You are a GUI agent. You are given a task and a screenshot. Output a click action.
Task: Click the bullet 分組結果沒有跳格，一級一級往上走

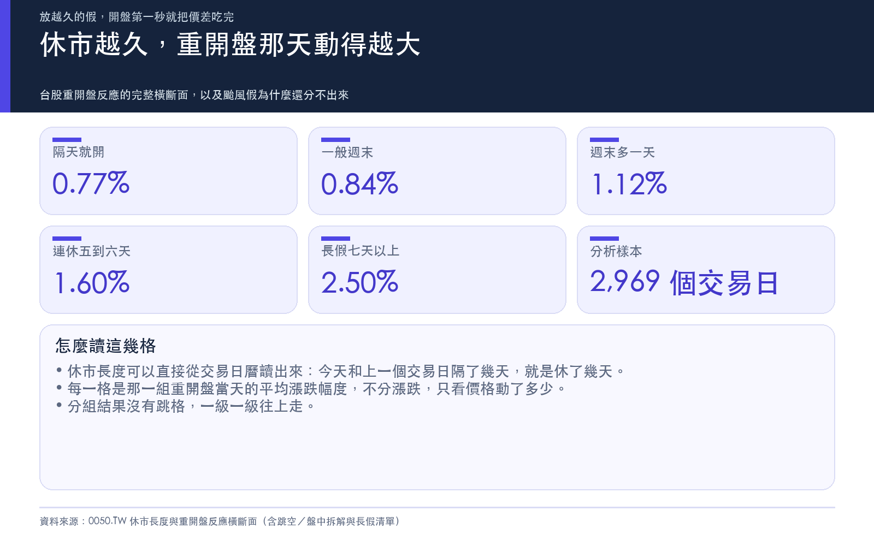pos(186,406)
